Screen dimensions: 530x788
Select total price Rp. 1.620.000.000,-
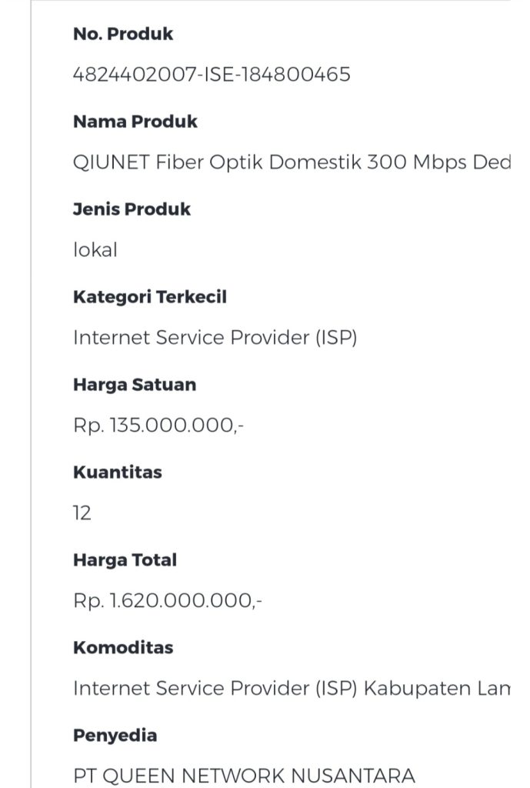point(167,601)
